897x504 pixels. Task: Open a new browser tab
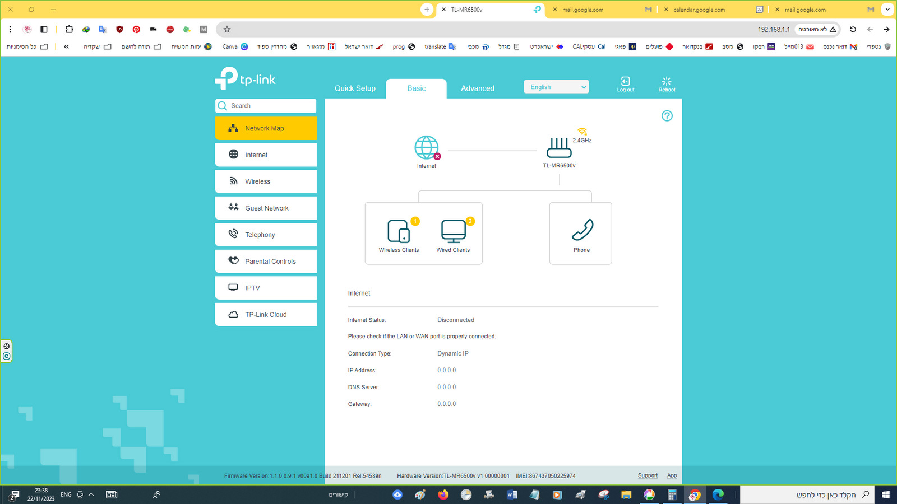(427, 10)
